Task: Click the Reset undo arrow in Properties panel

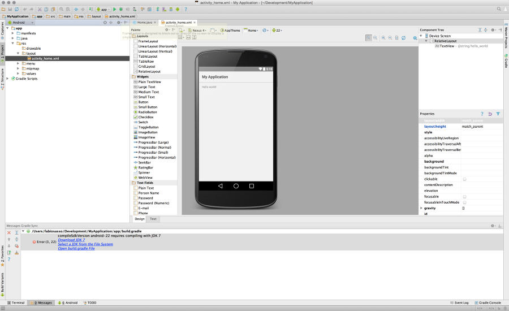Action: click(x=490, y=114)
